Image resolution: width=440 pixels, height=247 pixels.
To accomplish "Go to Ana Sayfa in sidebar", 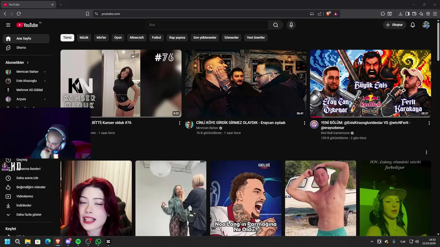I will click(x=26, y=38).
